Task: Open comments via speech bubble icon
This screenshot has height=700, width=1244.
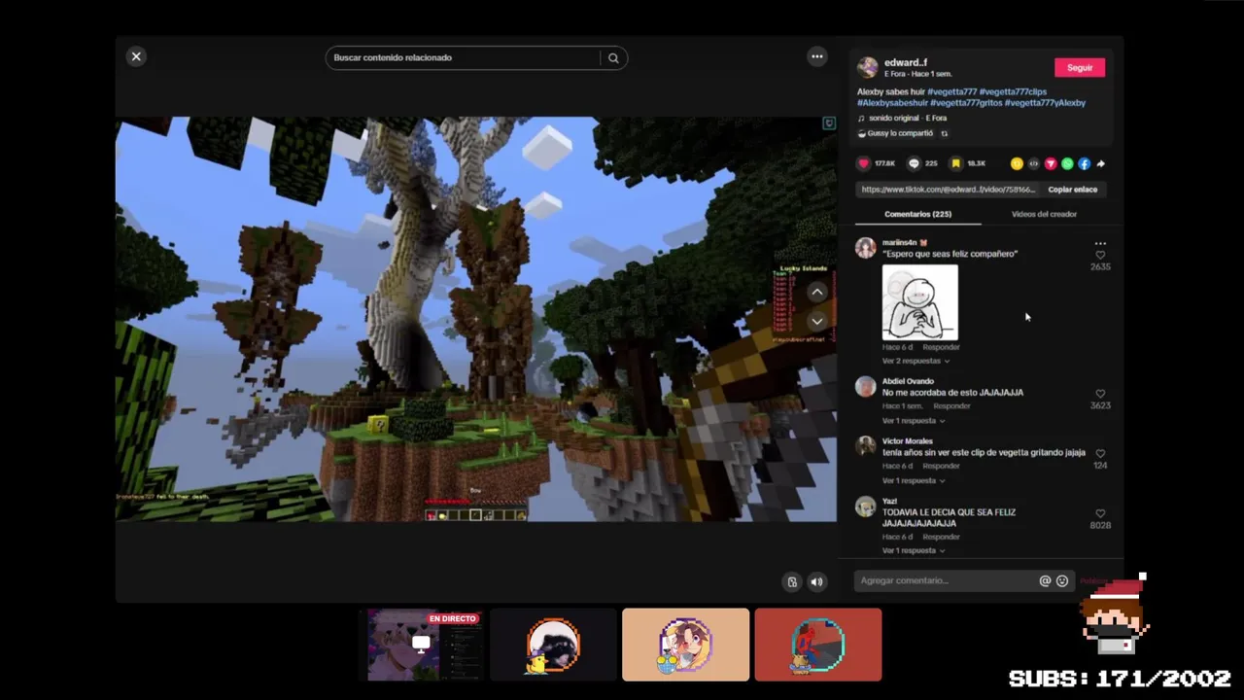Action: tap(914, 163)
